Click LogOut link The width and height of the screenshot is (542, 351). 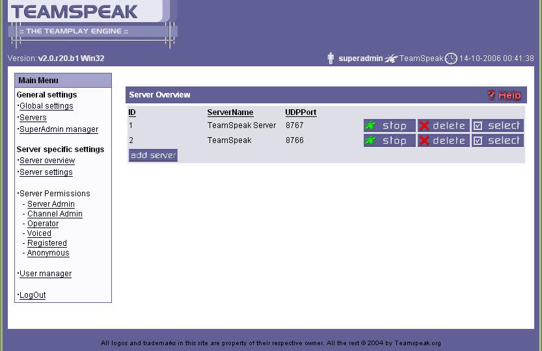point(33,295)
